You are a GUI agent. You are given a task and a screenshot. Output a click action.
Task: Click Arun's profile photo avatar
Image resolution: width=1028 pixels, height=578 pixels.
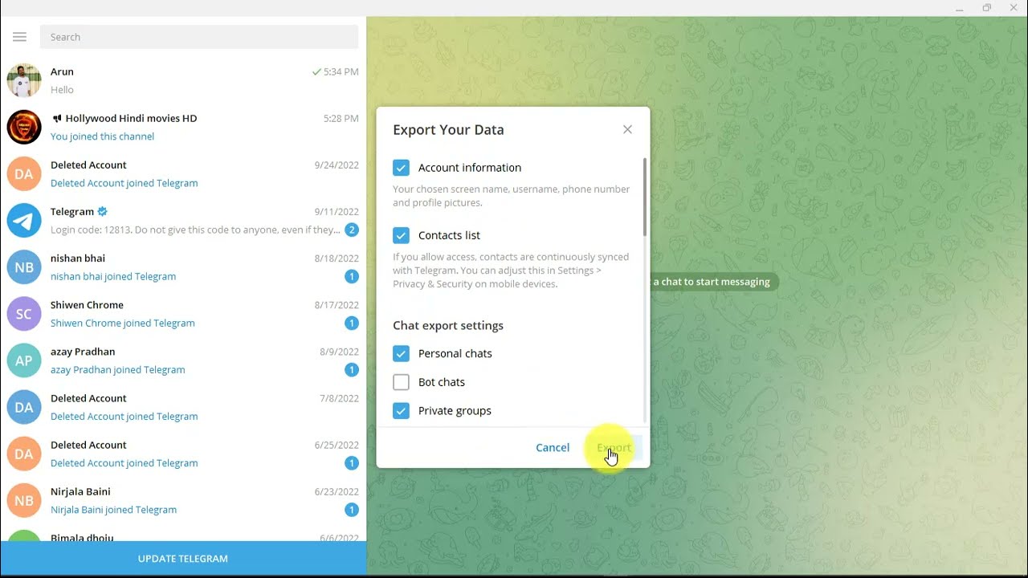[24, 80]
